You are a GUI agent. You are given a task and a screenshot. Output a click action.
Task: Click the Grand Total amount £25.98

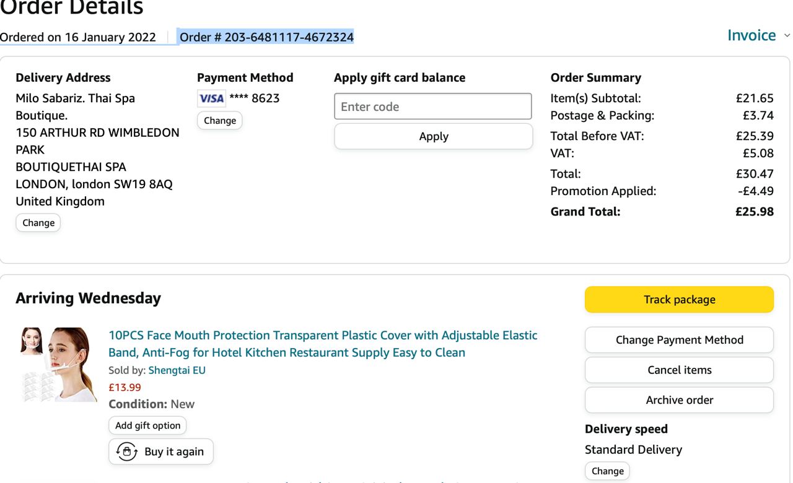[x=754, y=212]
